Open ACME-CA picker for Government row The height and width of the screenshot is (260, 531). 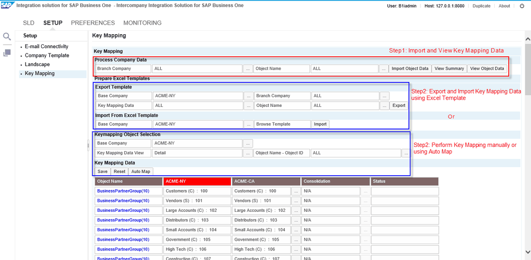coord(296,240)
